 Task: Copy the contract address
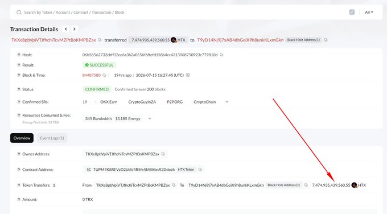[200, 170]
